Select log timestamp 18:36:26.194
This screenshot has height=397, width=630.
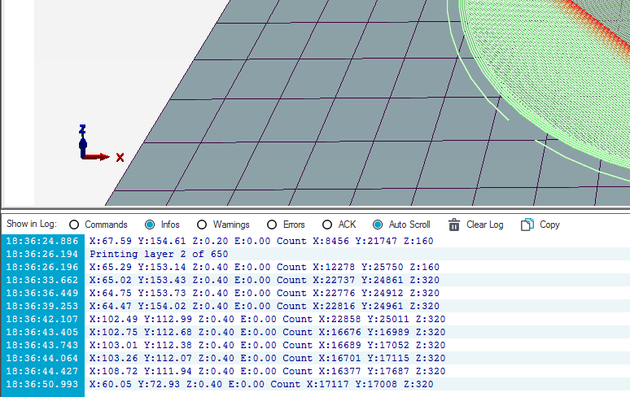42,254
